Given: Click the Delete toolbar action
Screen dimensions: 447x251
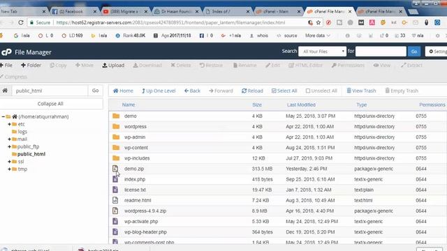Looking at the screenshot, I should coord(181,65).
